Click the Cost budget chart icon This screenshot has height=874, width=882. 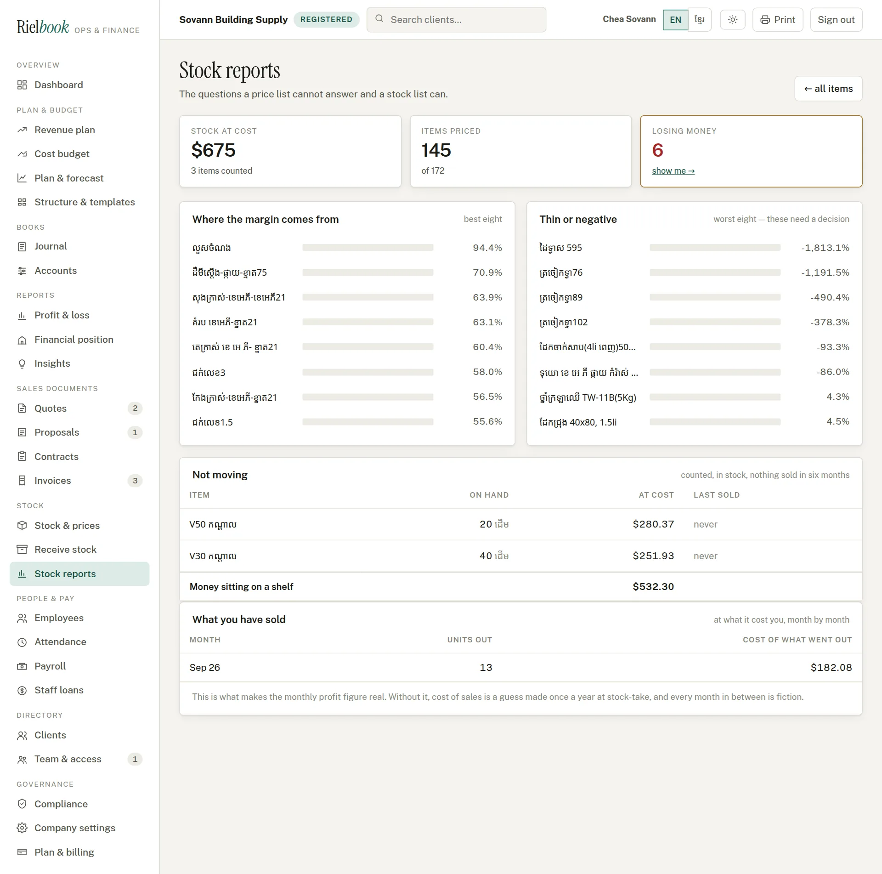coord(22,154)
